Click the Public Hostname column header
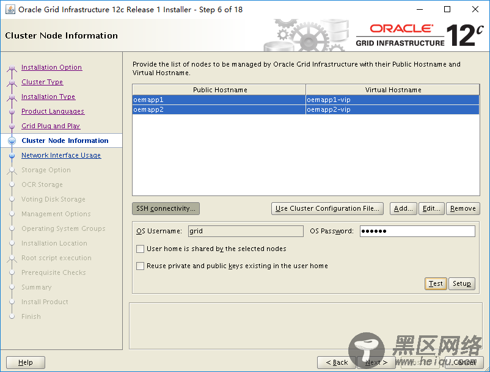This screenshot has height=372, width=490. click(219, 90)
